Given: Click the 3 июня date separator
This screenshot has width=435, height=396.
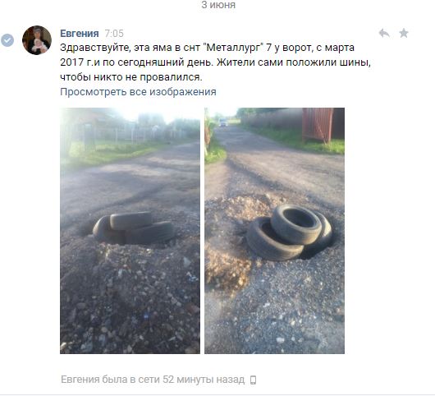Looking at the screenshot, I should [218, 5].
